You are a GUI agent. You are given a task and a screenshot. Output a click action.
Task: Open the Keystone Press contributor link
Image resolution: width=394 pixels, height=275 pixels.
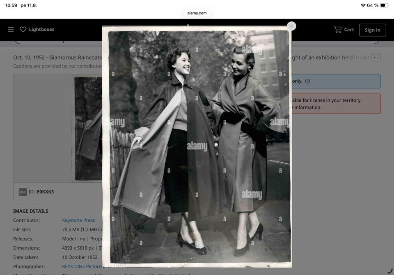point(78,220)
